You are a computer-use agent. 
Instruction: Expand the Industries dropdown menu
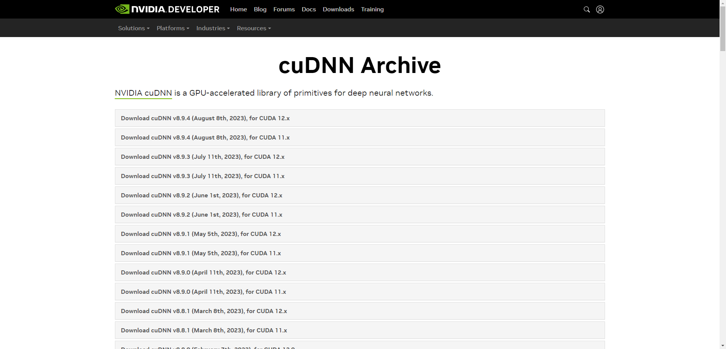[213, 28]
